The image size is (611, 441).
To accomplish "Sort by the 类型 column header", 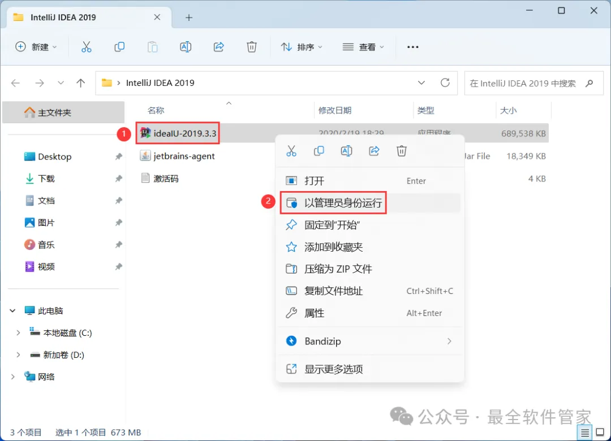I will [425, 111].
